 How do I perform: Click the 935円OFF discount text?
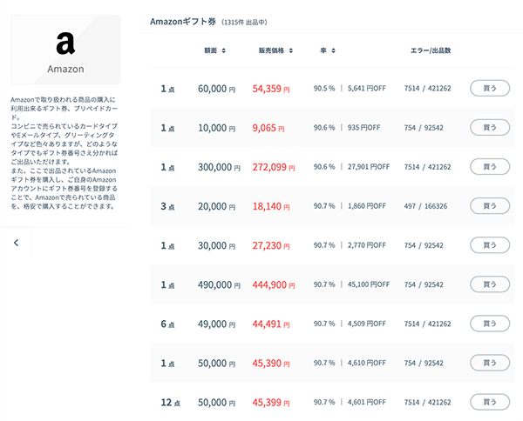click(363, 128)
